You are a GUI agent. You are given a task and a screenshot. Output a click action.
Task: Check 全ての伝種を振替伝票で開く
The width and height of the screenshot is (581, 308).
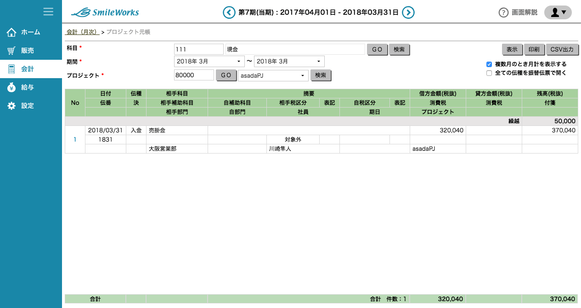(489, 73)
